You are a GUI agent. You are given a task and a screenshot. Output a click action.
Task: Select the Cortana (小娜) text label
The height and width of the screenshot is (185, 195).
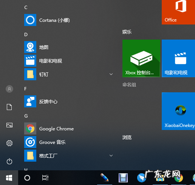coord(54,20)
